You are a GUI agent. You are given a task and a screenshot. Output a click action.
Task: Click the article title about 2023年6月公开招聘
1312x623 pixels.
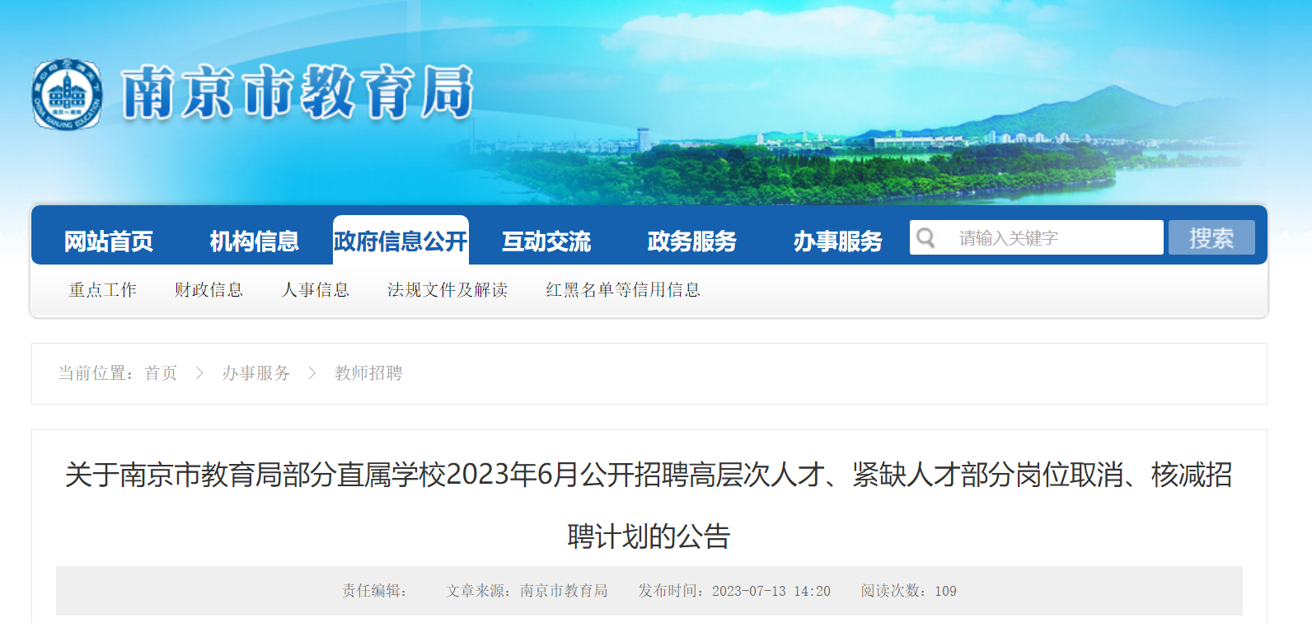[x=649, y=504]
